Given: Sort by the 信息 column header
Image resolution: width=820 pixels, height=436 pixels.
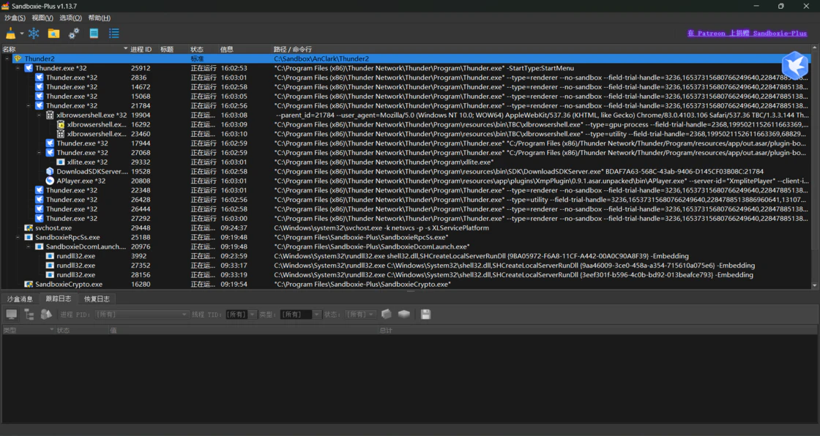Looking at the screenshot, I should (x=245, y=49).
